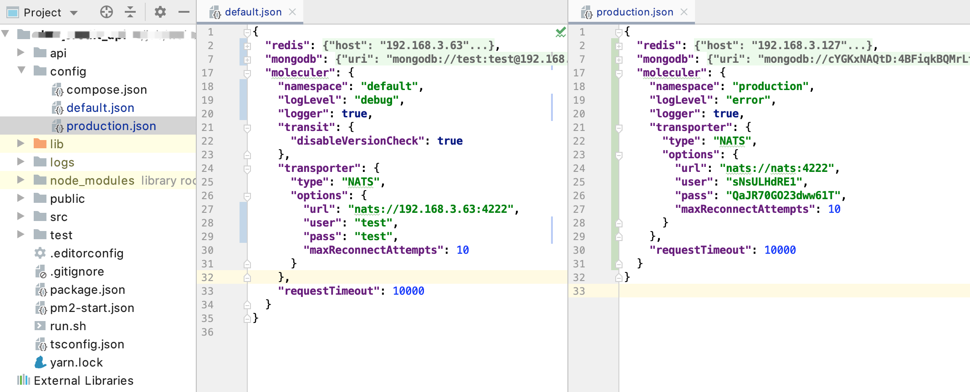This screenshot has height=392, width=970.
Task: Fold the transporter block in default.json
Action: (x=247, y=169)
